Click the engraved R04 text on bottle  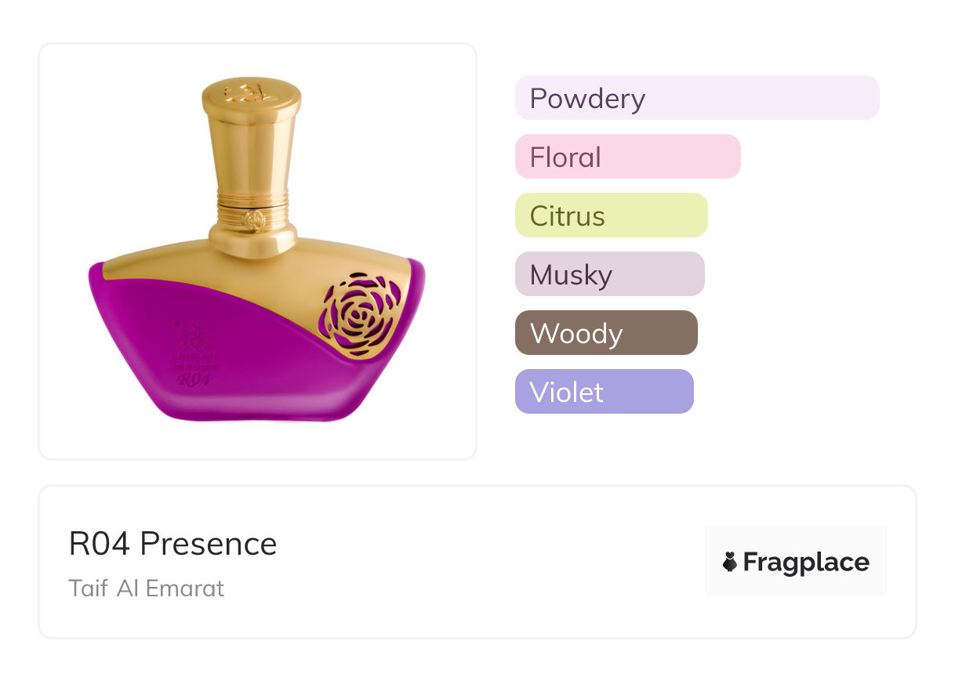pos(194,380)
